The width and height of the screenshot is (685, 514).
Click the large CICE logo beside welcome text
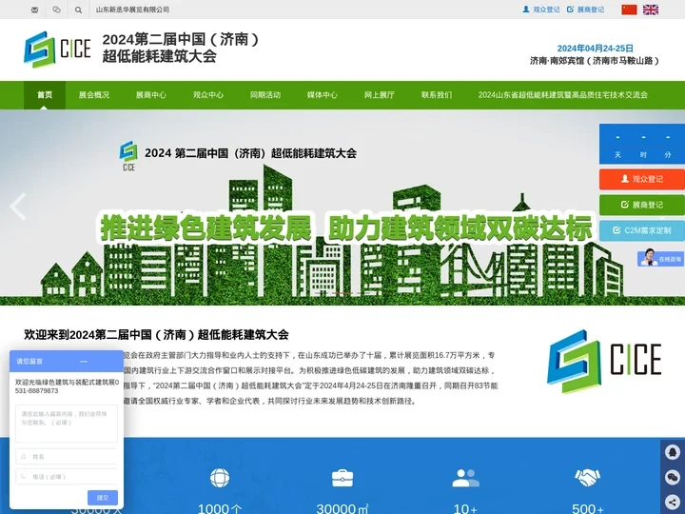[x=604, y=362]
